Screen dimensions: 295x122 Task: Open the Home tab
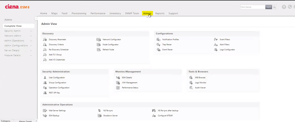coord(44,14)
